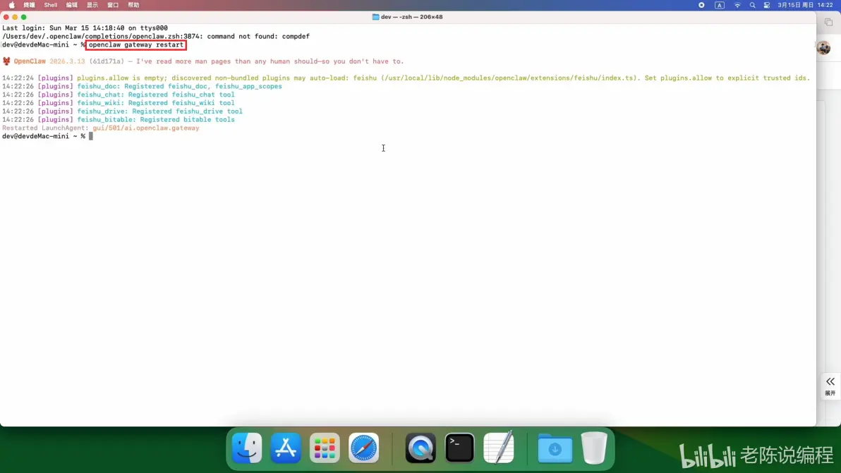Click the 'Last login: Sun Mar 15' line

pyautogui.click(x=85, y=28)
